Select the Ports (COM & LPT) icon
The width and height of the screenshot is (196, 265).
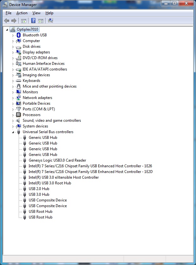[x=19, y=109]
